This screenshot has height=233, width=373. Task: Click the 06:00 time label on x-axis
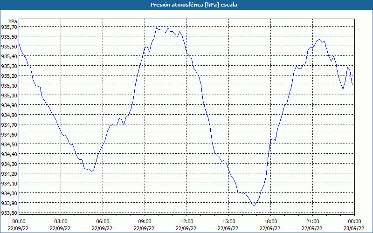[103, 222]
